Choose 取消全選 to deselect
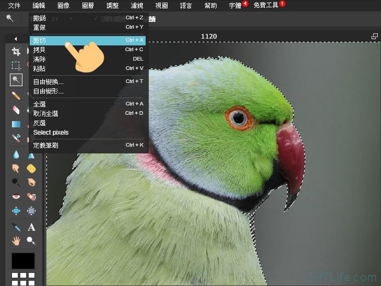Screen dimensions: 381x286 (x=88, y=113)
